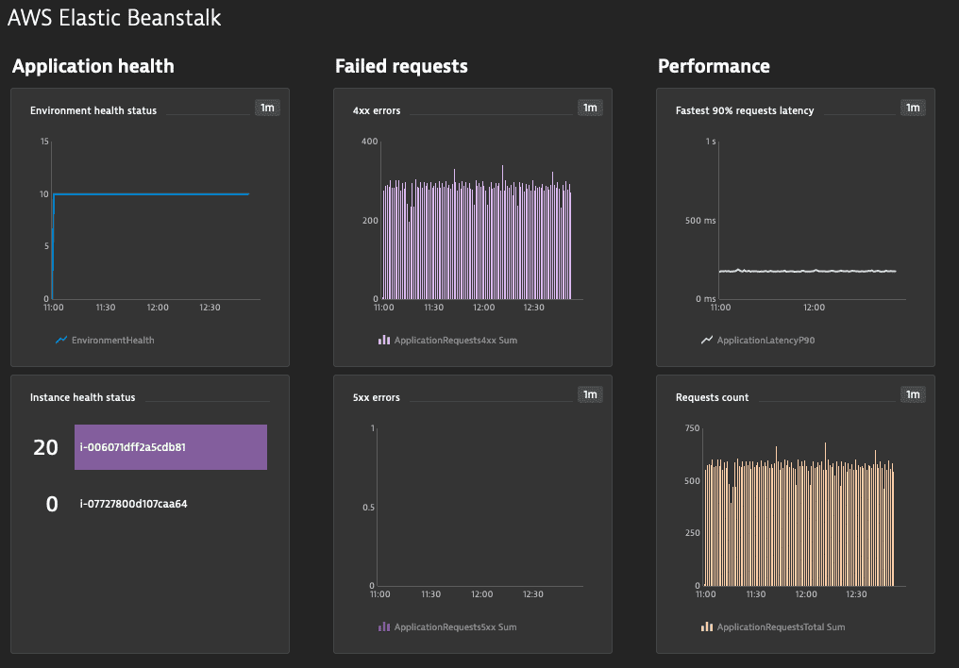Select the Performance section header
The height and width of the screenshot is (668, 959).
tap(714, 66)
